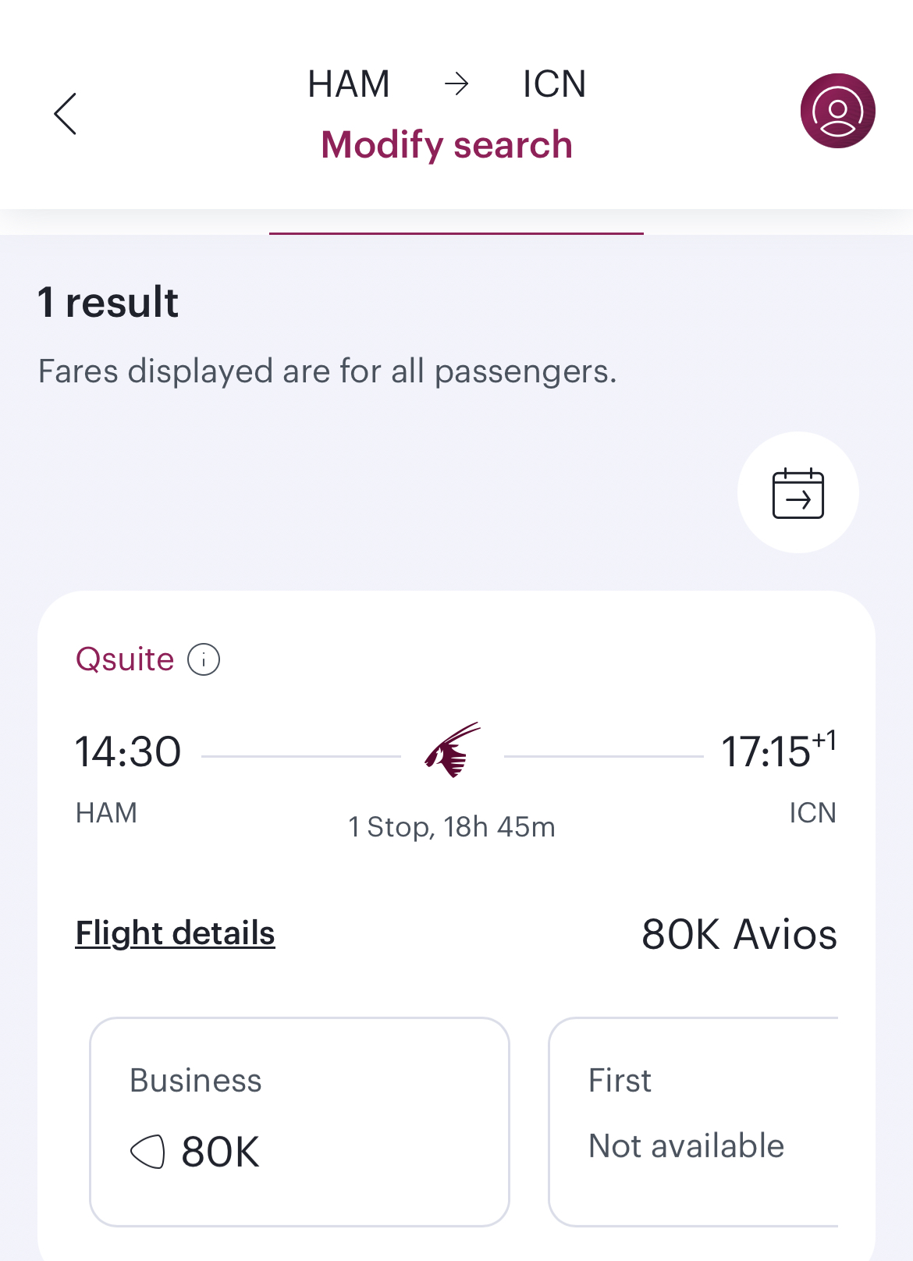The width and height of the screenshot is (913, 1261).
Task: Open the user profile icon
Action: coord(837,111)
